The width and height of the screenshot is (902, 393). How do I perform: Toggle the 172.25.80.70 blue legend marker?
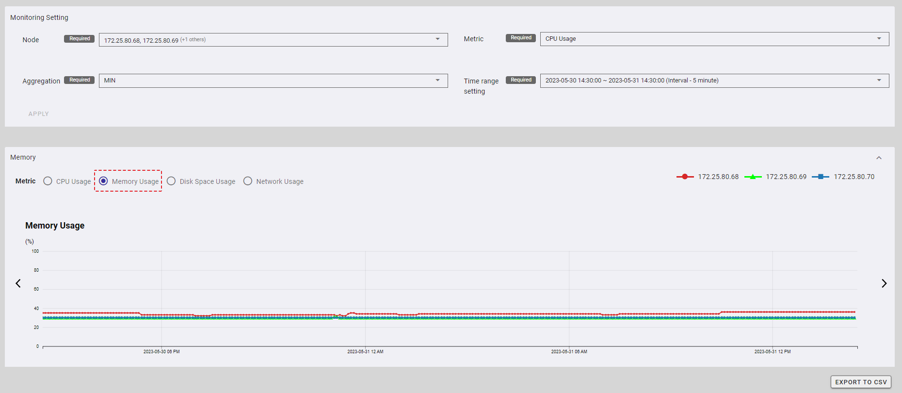[x=821, y=177]
